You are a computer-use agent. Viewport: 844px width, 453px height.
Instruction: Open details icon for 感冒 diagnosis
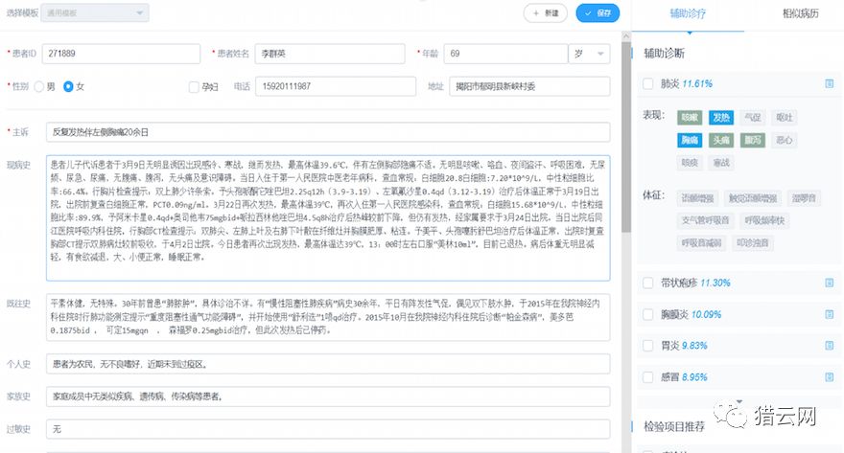(829, 377)
